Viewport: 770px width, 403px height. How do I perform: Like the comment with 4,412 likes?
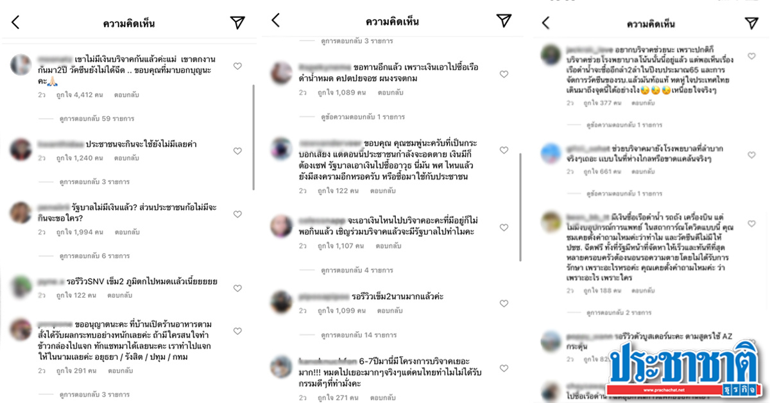(x=237, y=65)
